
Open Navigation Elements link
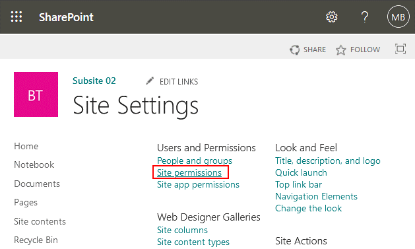pyautogui.click(x=316, y=197)
